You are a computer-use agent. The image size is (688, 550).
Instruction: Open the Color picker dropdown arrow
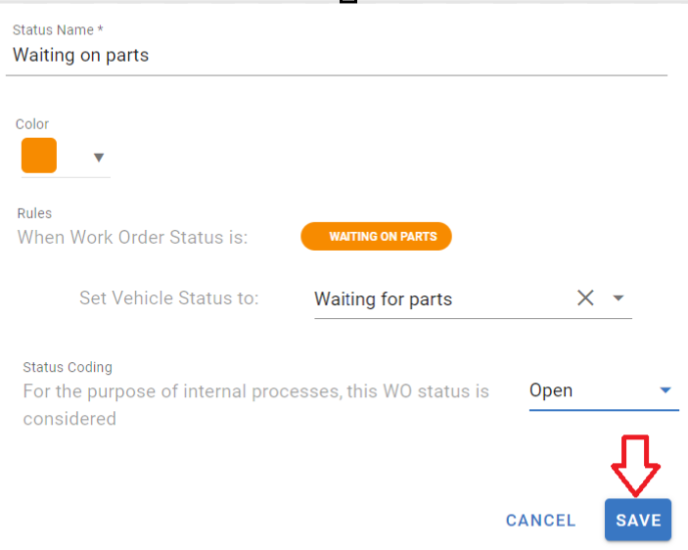(98, 158)
